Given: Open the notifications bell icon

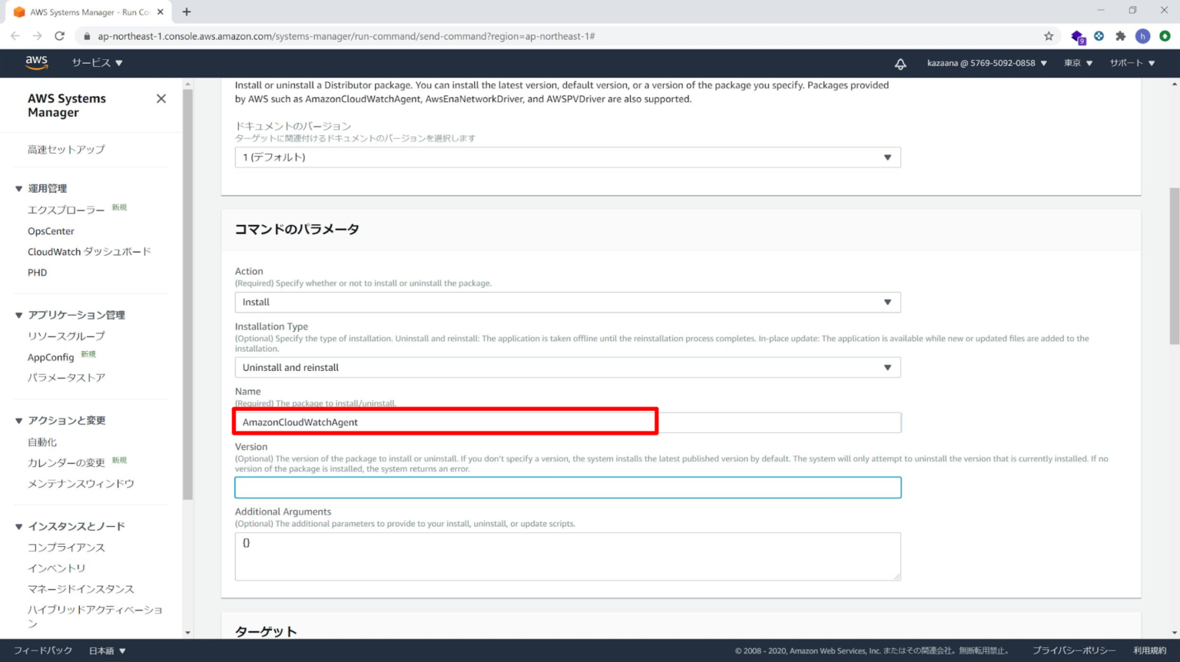Looking at the screenshot, I should [900, 64].
